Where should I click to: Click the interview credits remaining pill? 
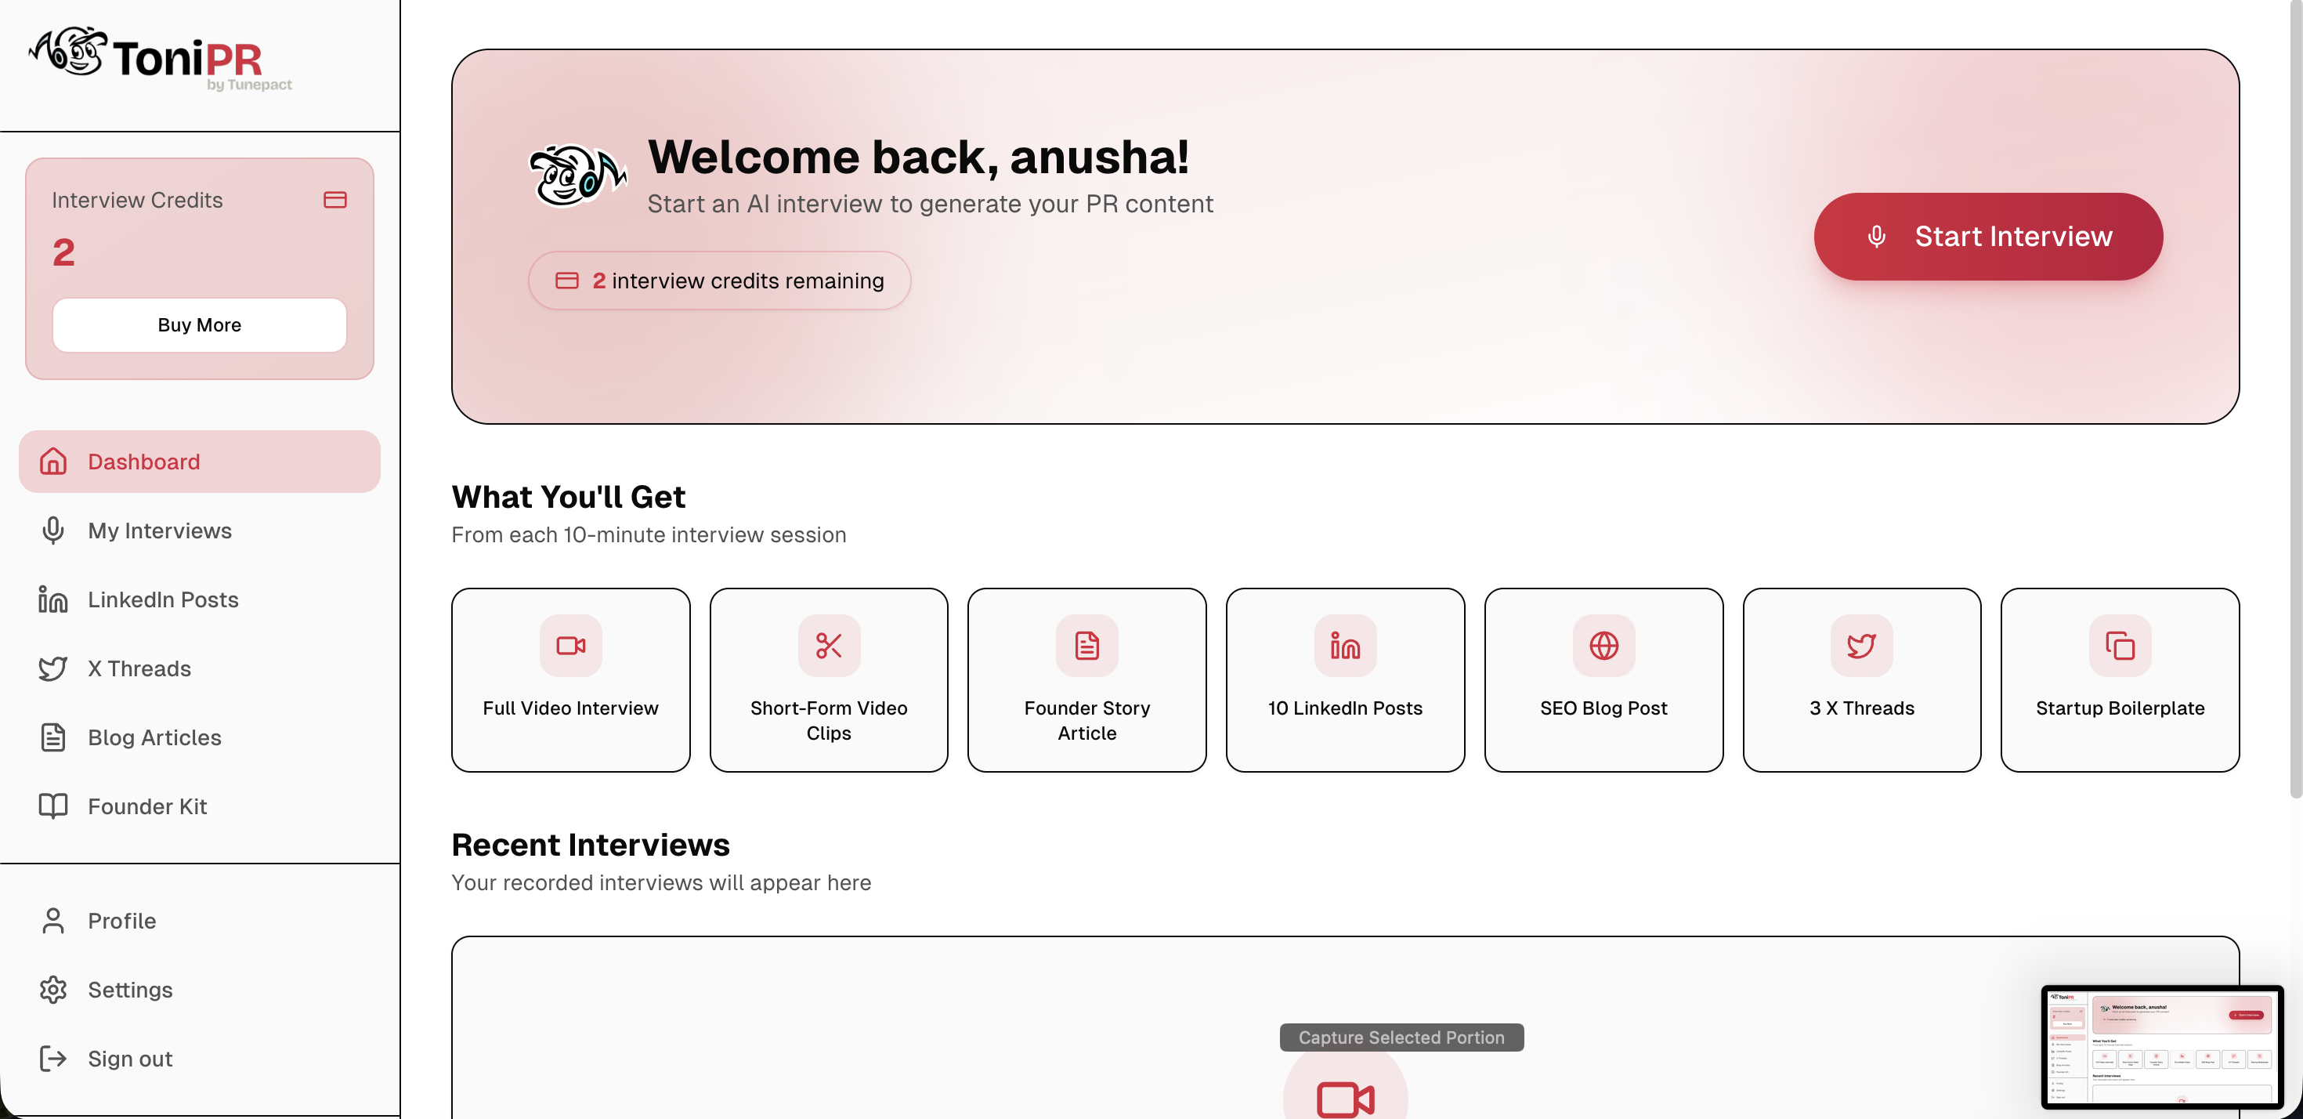coord(720,281)
